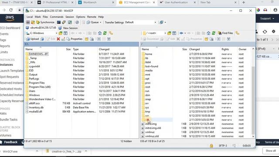Click the Synchronize Browsing icon right of PuTTY
The width and height of the screenshot is (279, 157).
70,22
